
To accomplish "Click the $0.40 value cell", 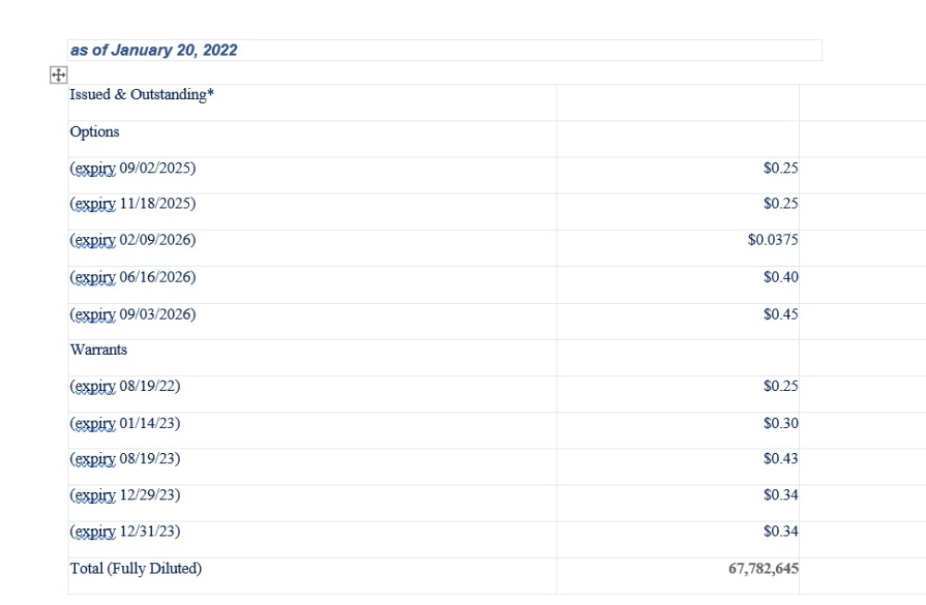I will pyautogui.click(x=781, y=277).
